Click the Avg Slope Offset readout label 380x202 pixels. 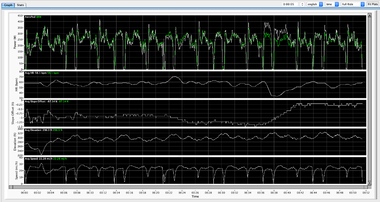tap(41, 101)
